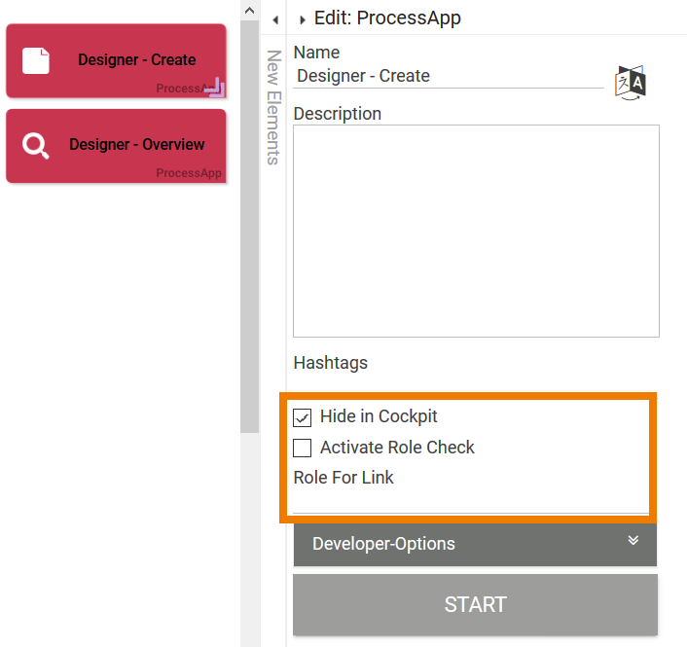Click the ProcessApp label on the Overview tile
The width and height of the screenshot is (687, 647).
[x=189, y=173]
